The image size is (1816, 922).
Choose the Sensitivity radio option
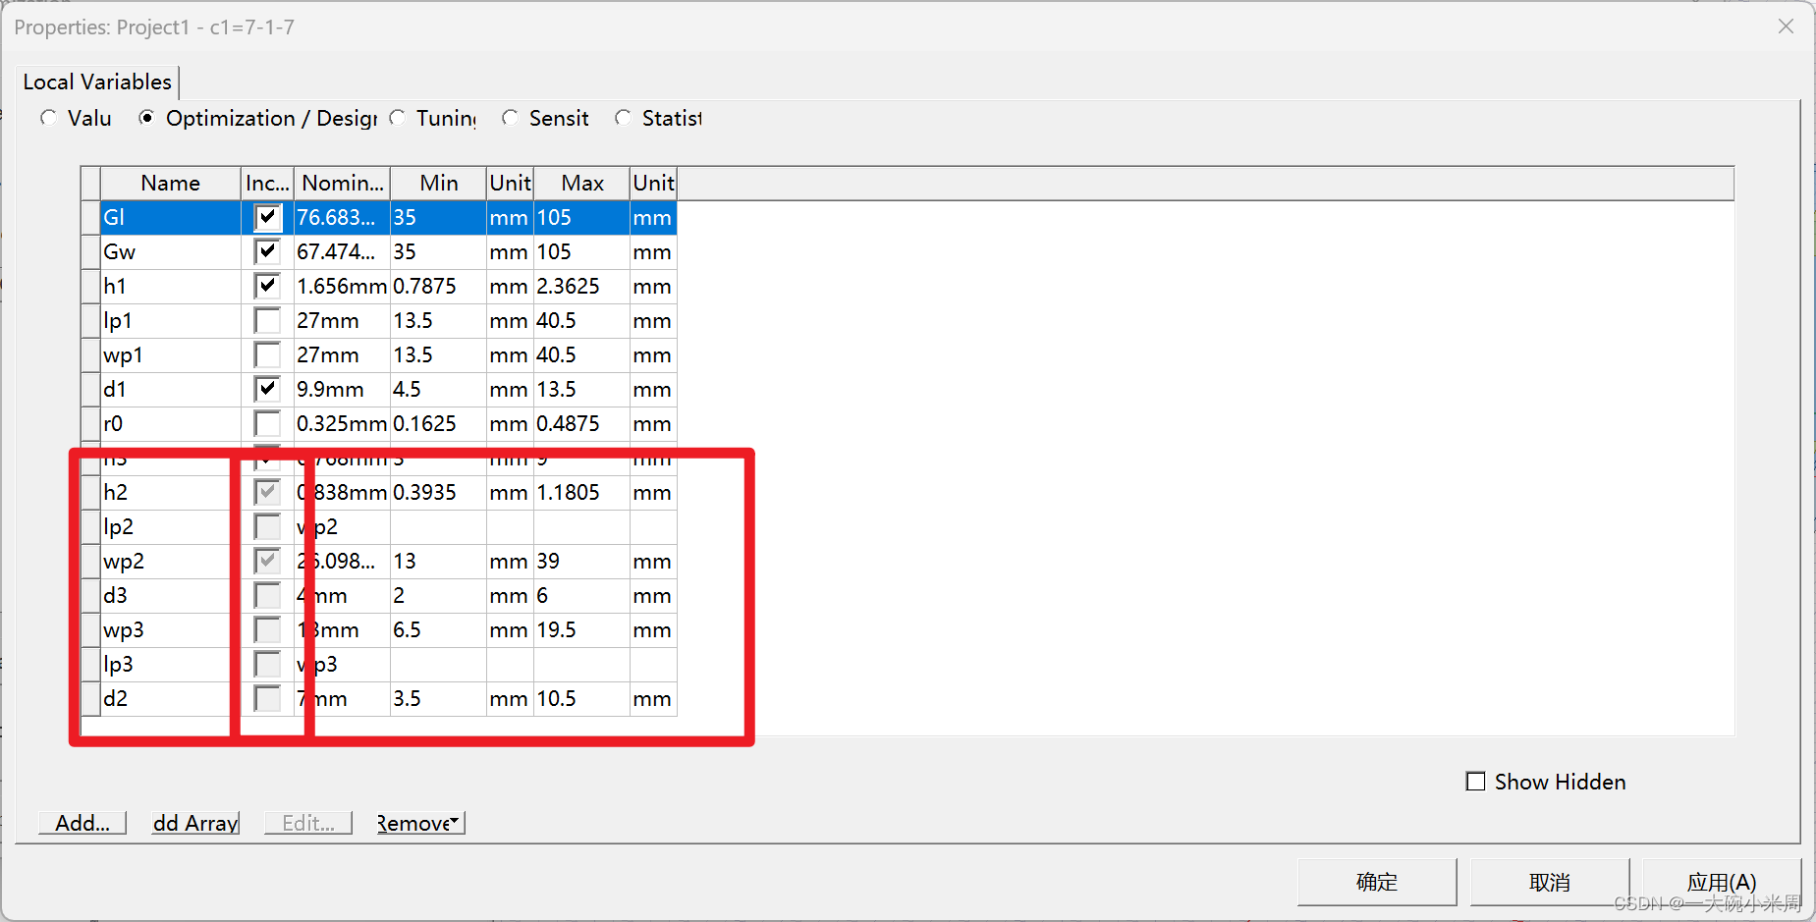[510, 118]
